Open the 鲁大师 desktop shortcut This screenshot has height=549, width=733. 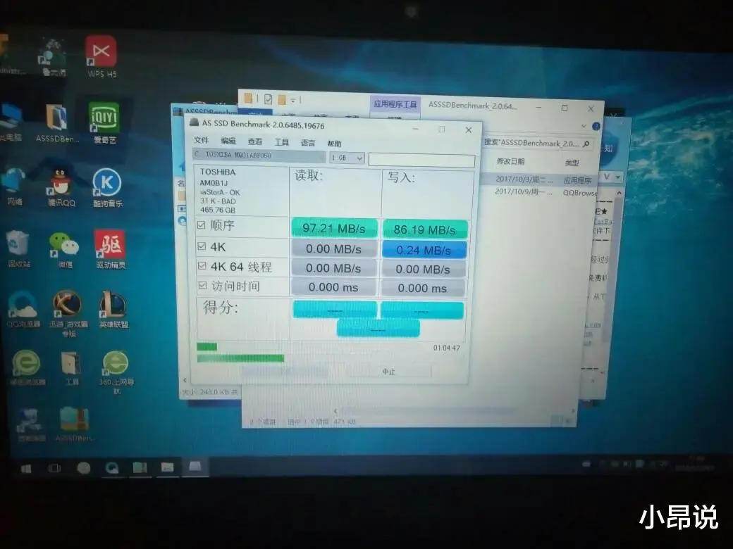(x=53, y=57)
